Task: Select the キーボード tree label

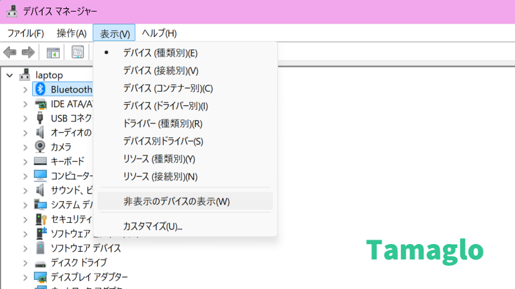Action: point(68,161)
